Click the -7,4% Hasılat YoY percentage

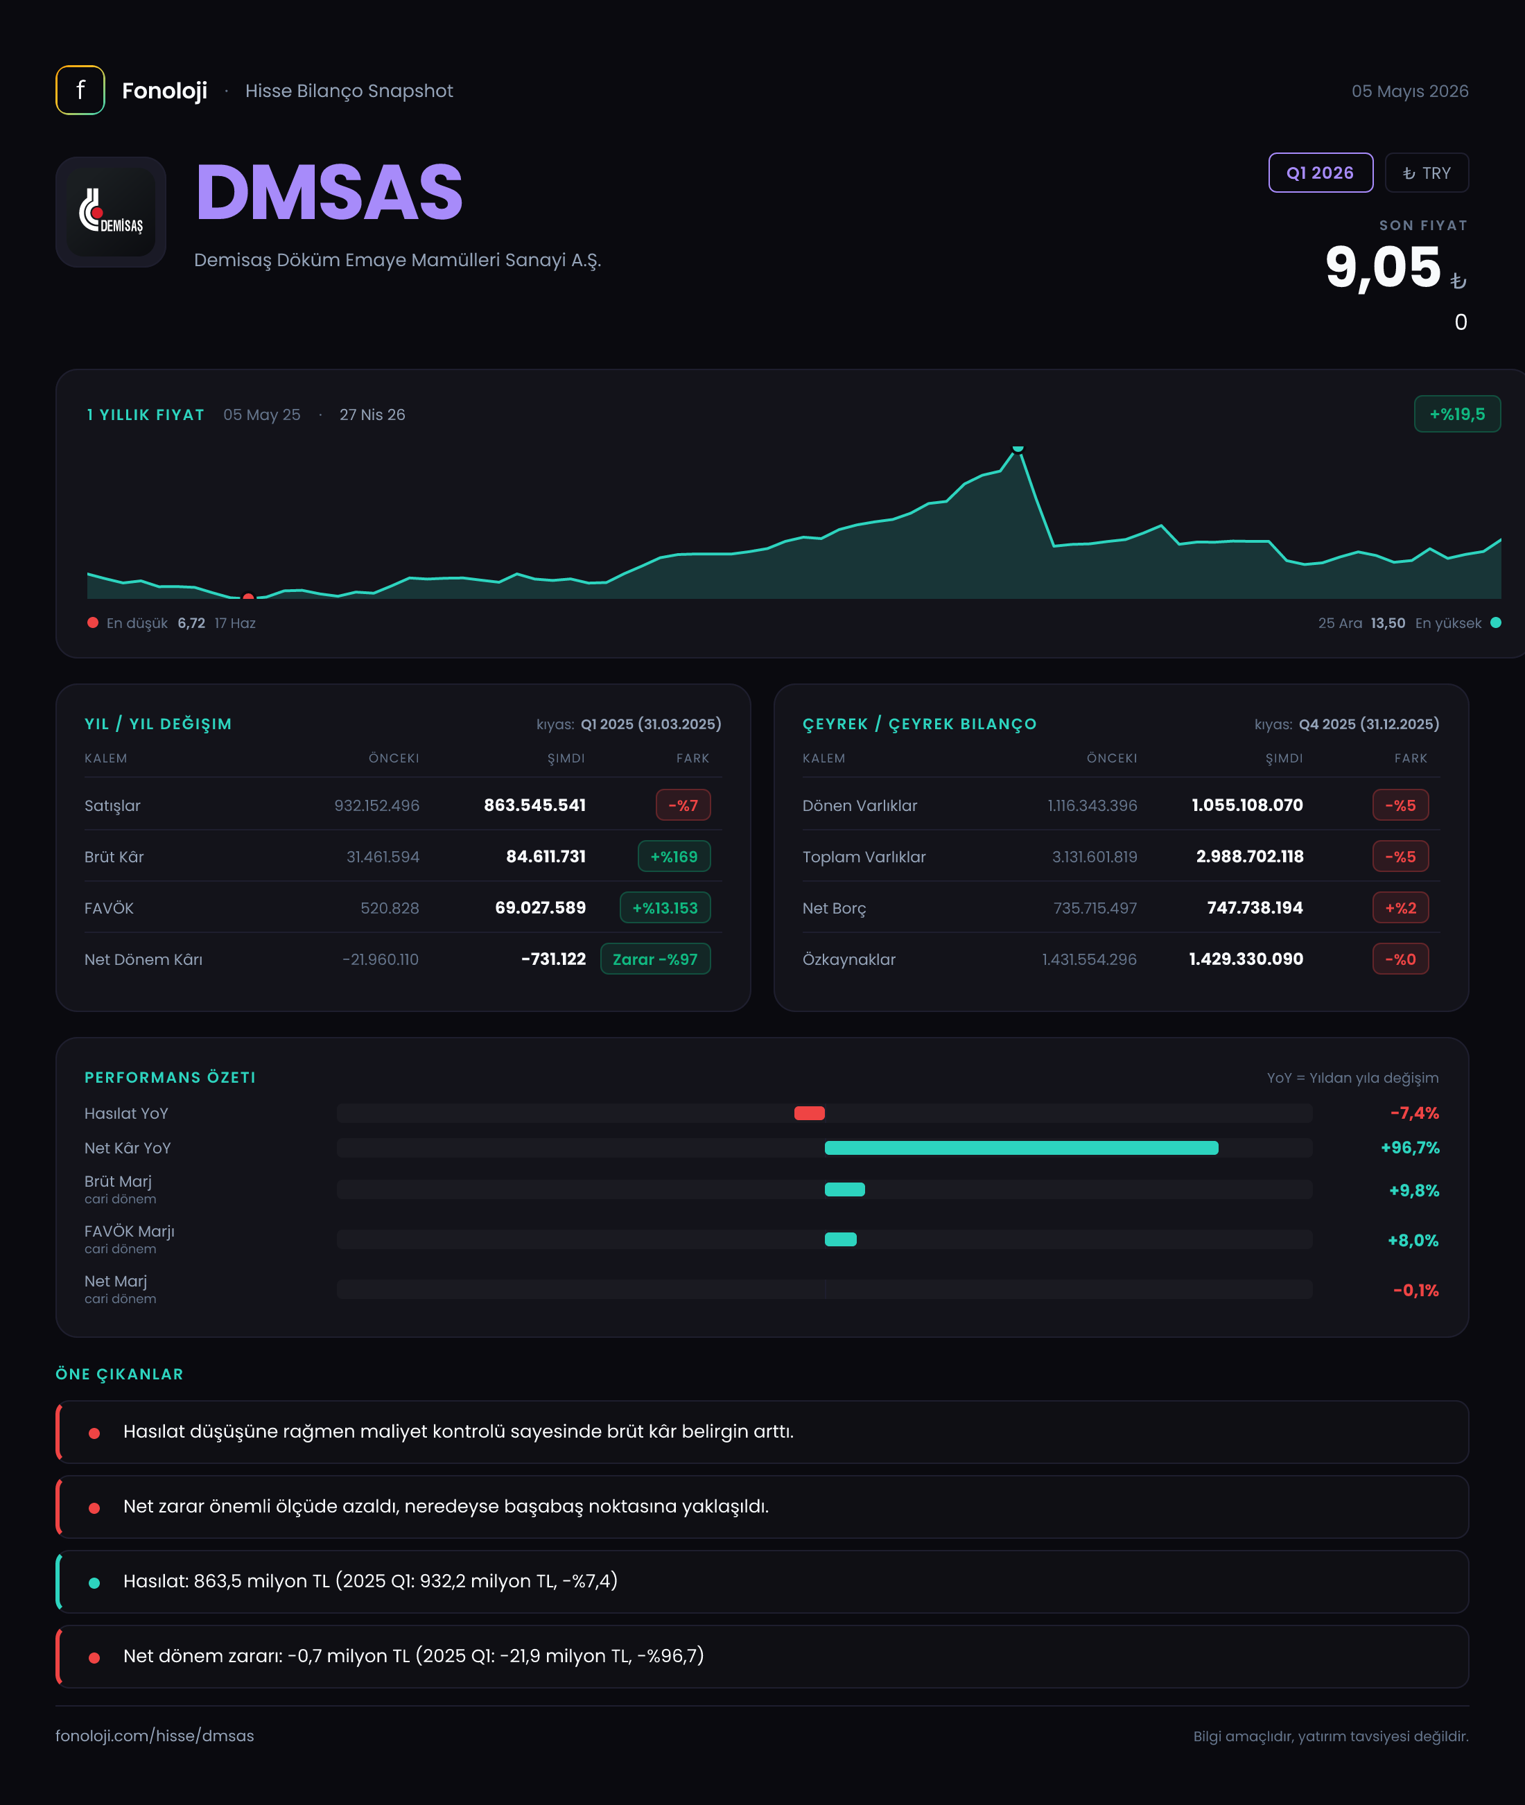tap(1414, 1113)
